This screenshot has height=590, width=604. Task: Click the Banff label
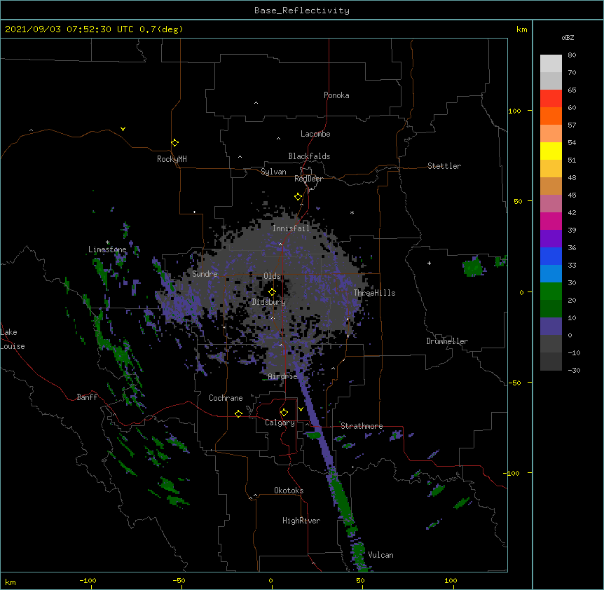click(87, 397)
